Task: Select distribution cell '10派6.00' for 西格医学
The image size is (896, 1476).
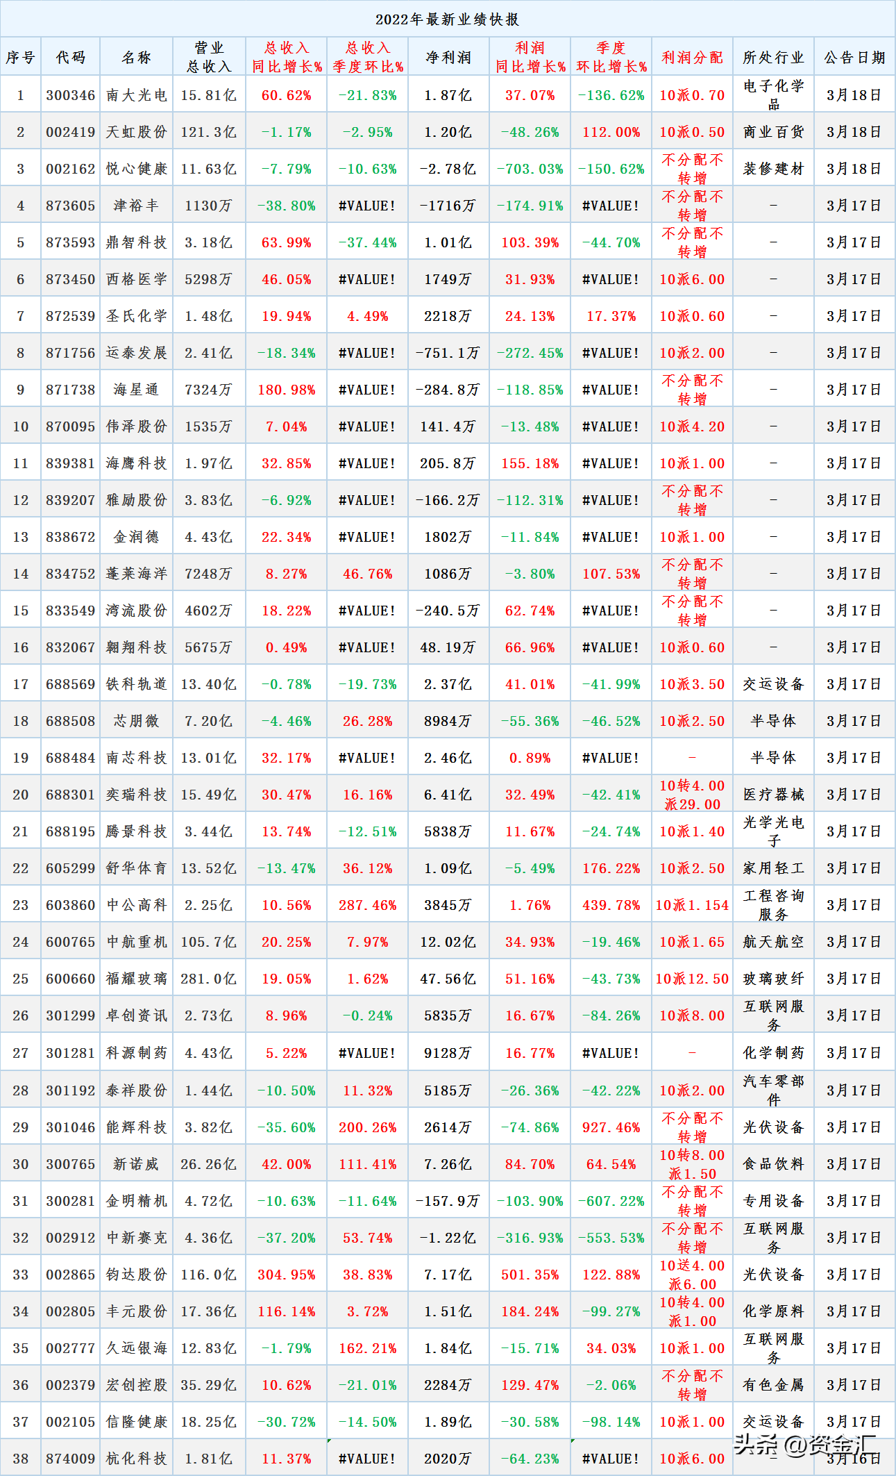Action: point(693,279)
